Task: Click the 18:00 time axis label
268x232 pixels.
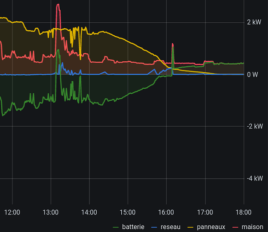Action: [243, 213]
